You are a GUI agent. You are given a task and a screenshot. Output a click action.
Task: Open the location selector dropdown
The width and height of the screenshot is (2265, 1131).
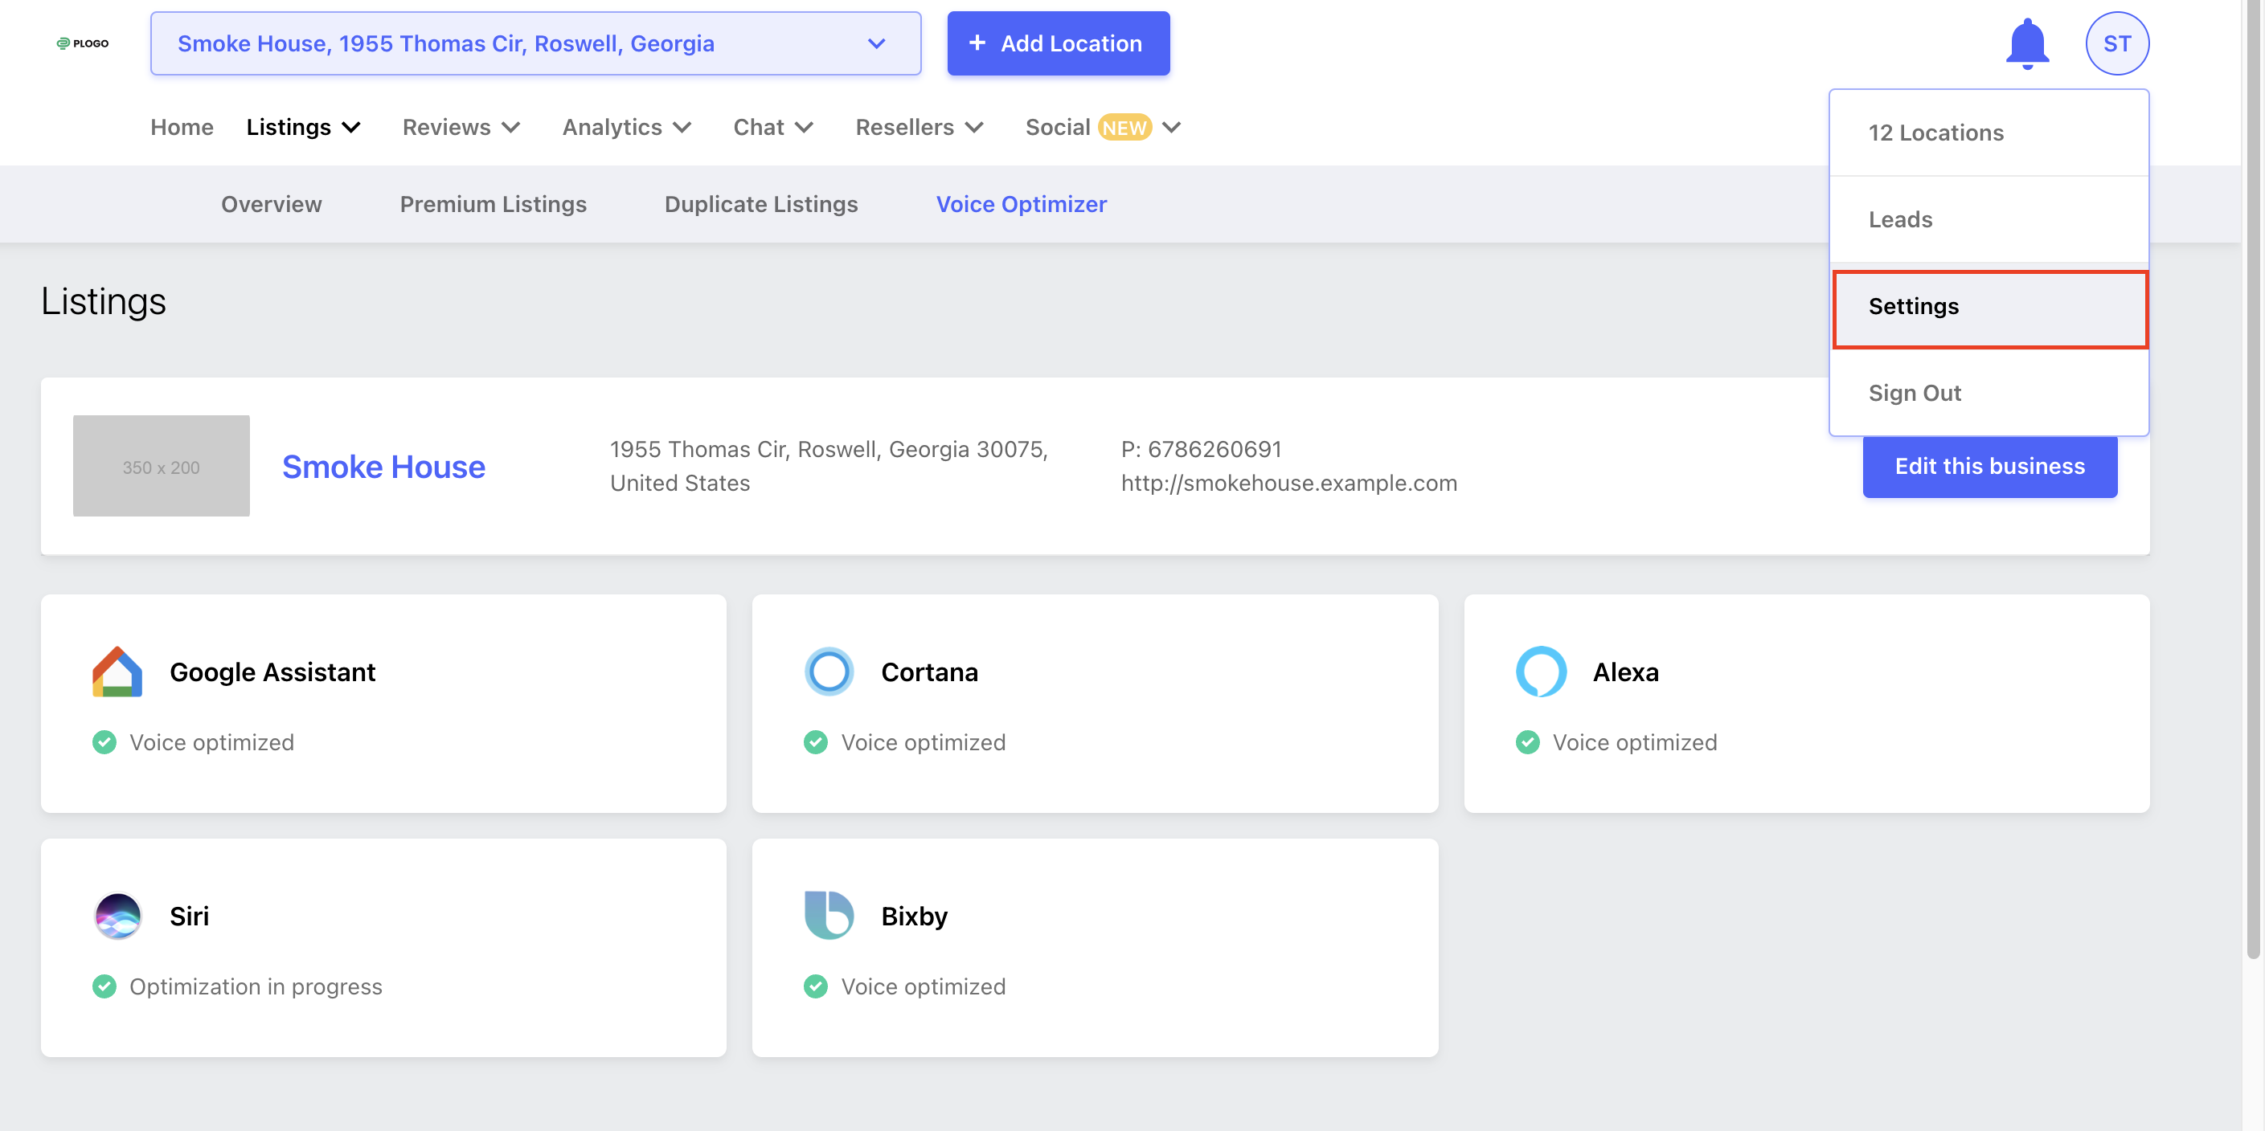tap(535, 43)
